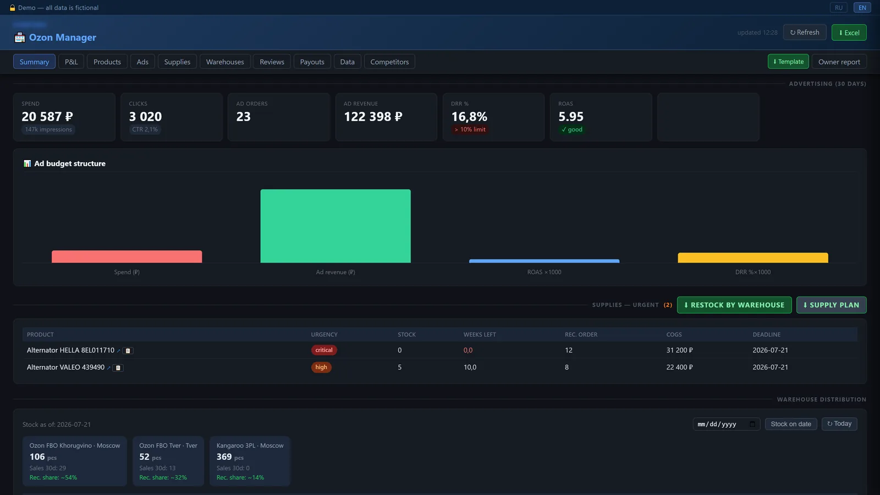Open the calendar picker in the date field
Image resolution: width=880 pixels, height=495 pixels.
point(752,424)
